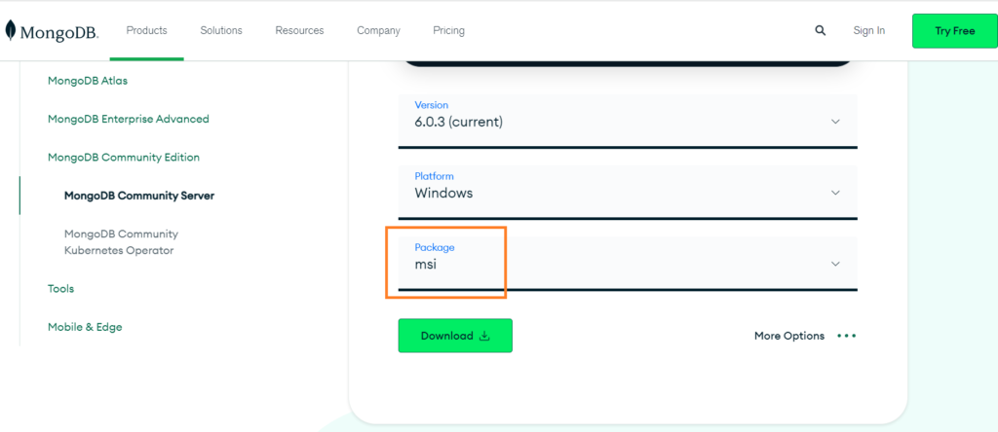Click the More Options three-dots icon
Image resolution: width=998 pixels, height=432 pixels.
pyautogui.click(x=847, y=336)
